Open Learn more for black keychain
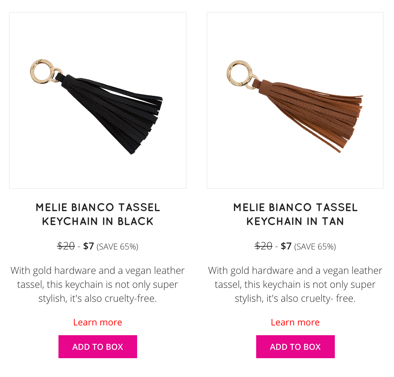This screenshot has height=377, width=394. coord(97,322)
